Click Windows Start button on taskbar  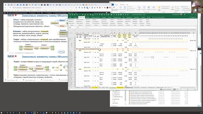coord(1,113)
